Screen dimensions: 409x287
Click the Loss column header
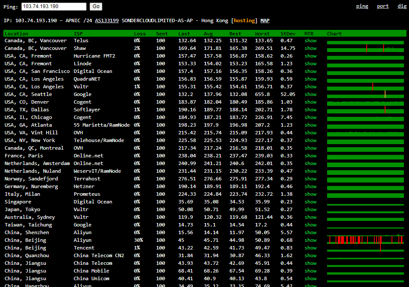[x=139, y=34]
